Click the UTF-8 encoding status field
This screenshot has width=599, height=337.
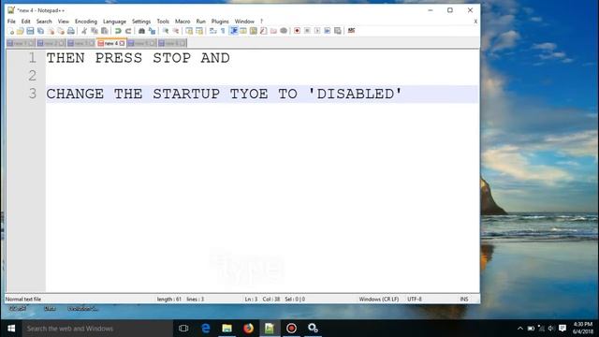pyautogui.click(x=415, y=300)
